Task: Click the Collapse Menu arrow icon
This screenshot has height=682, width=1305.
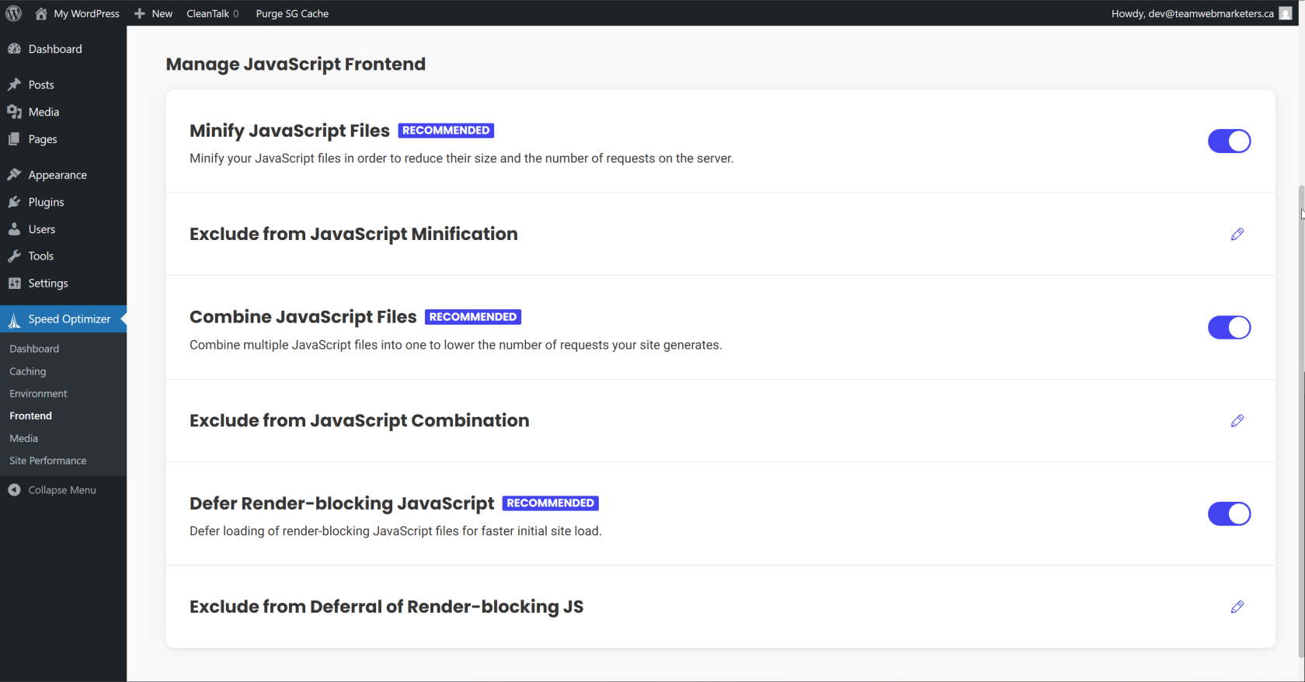Action: (x=14, y=490)
